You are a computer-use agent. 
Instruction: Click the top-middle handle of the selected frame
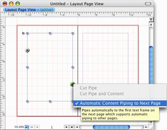tap(50, 33)
